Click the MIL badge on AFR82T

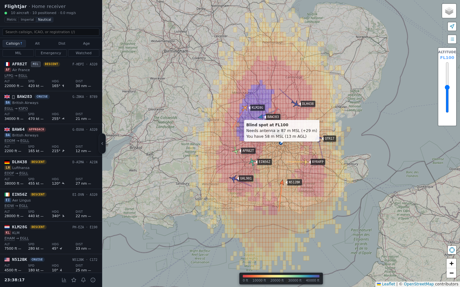(35, 64)
